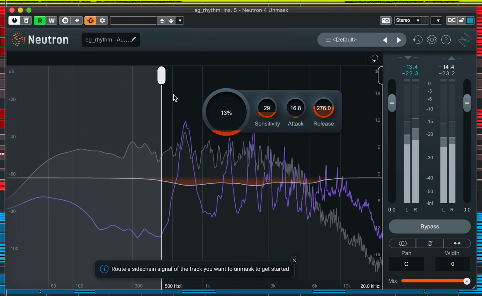482x296 pixels.
Task: Toggle plug-in bypass button in host toolbar
Action: [26, 20]
